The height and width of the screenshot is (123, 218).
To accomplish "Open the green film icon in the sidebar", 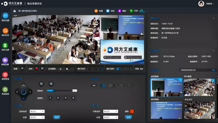I will [5, 45].
